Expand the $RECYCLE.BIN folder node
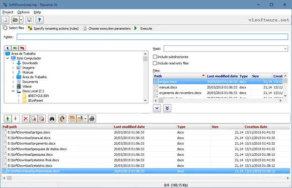Image resolution: width=292 pixels, height=188 pixels. (x=19, y=96)
